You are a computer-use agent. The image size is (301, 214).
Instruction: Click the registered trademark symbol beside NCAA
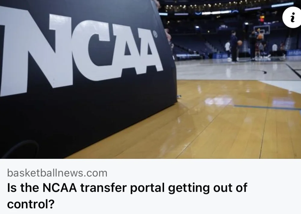[x=155, y=34]
